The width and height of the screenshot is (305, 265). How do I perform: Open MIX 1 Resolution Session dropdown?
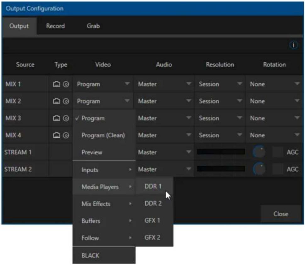pyautogui.click(x=220, y=84)
